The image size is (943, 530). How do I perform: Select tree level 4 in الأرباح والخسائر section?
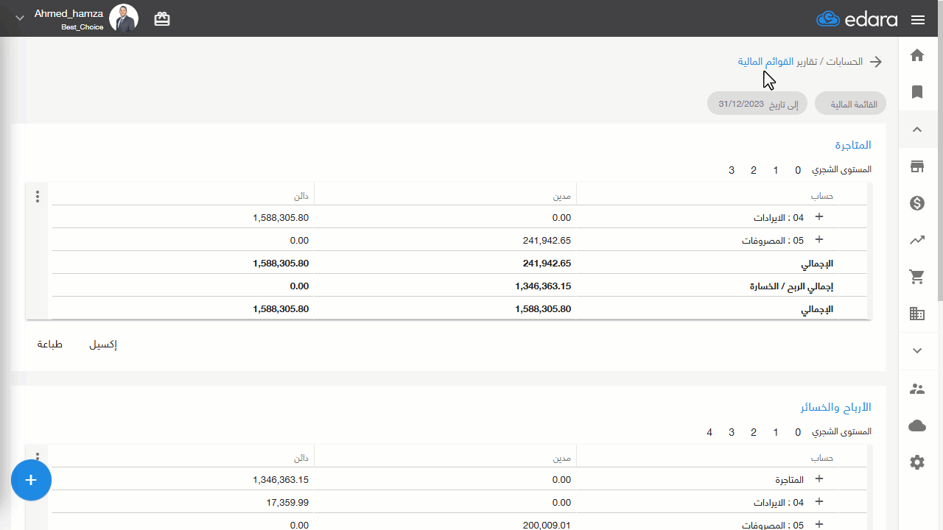coord(709,433)
